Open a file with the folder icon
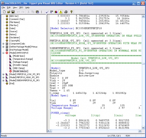 pos(9,12)
